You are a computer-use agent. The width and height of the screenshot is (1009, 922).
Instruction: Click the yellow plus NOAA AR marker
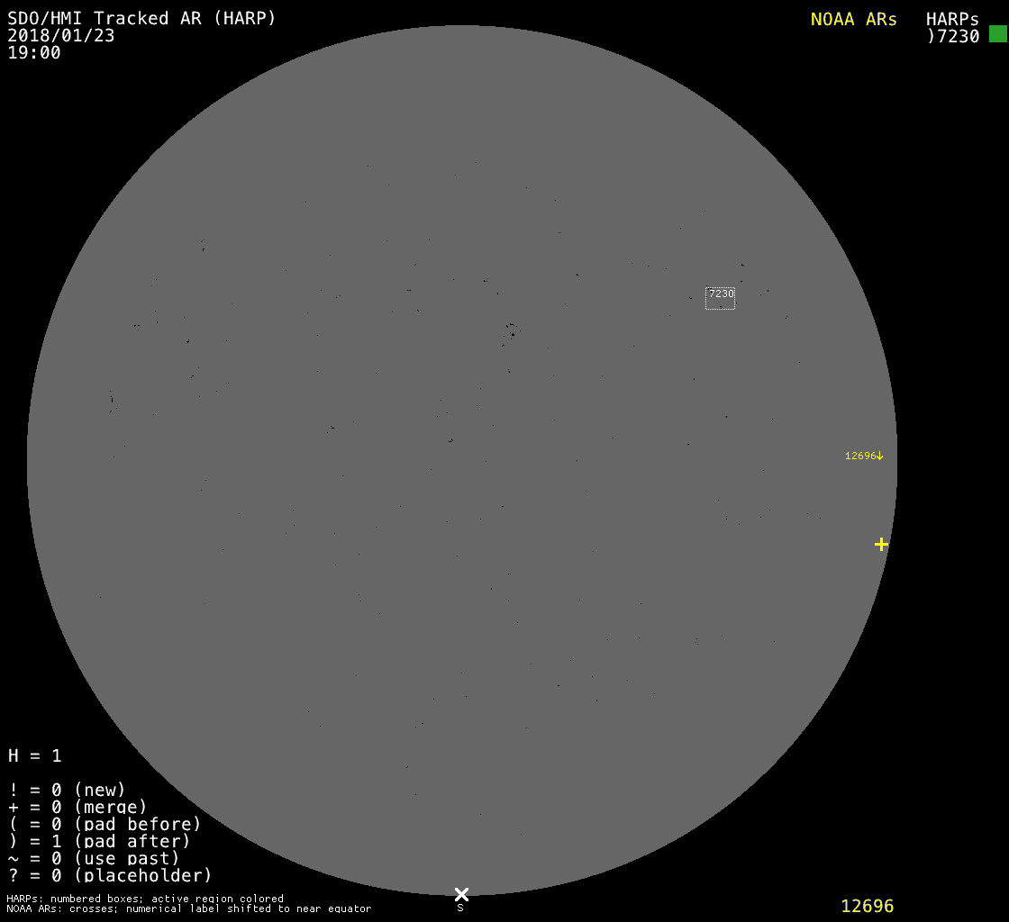coord(881,544)
